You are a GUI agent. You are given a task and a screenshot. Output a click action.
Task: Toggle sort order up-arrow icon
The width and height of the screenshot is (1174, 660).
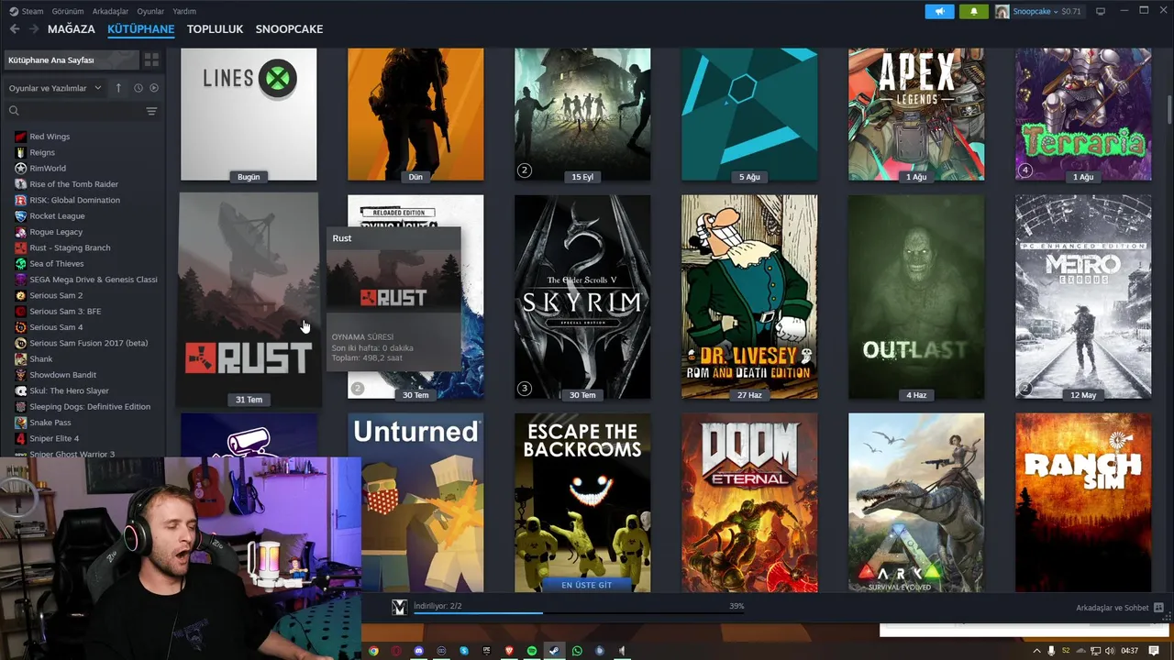pyautogui.click(x=118, y=88)
